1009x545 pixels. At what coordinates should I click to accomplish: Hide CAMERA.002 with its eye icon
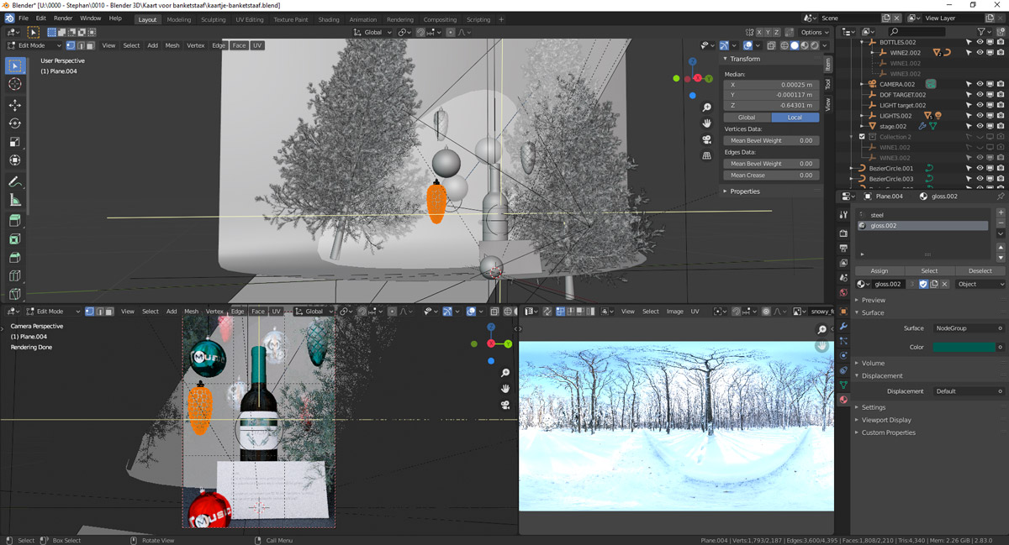(980, 84)
